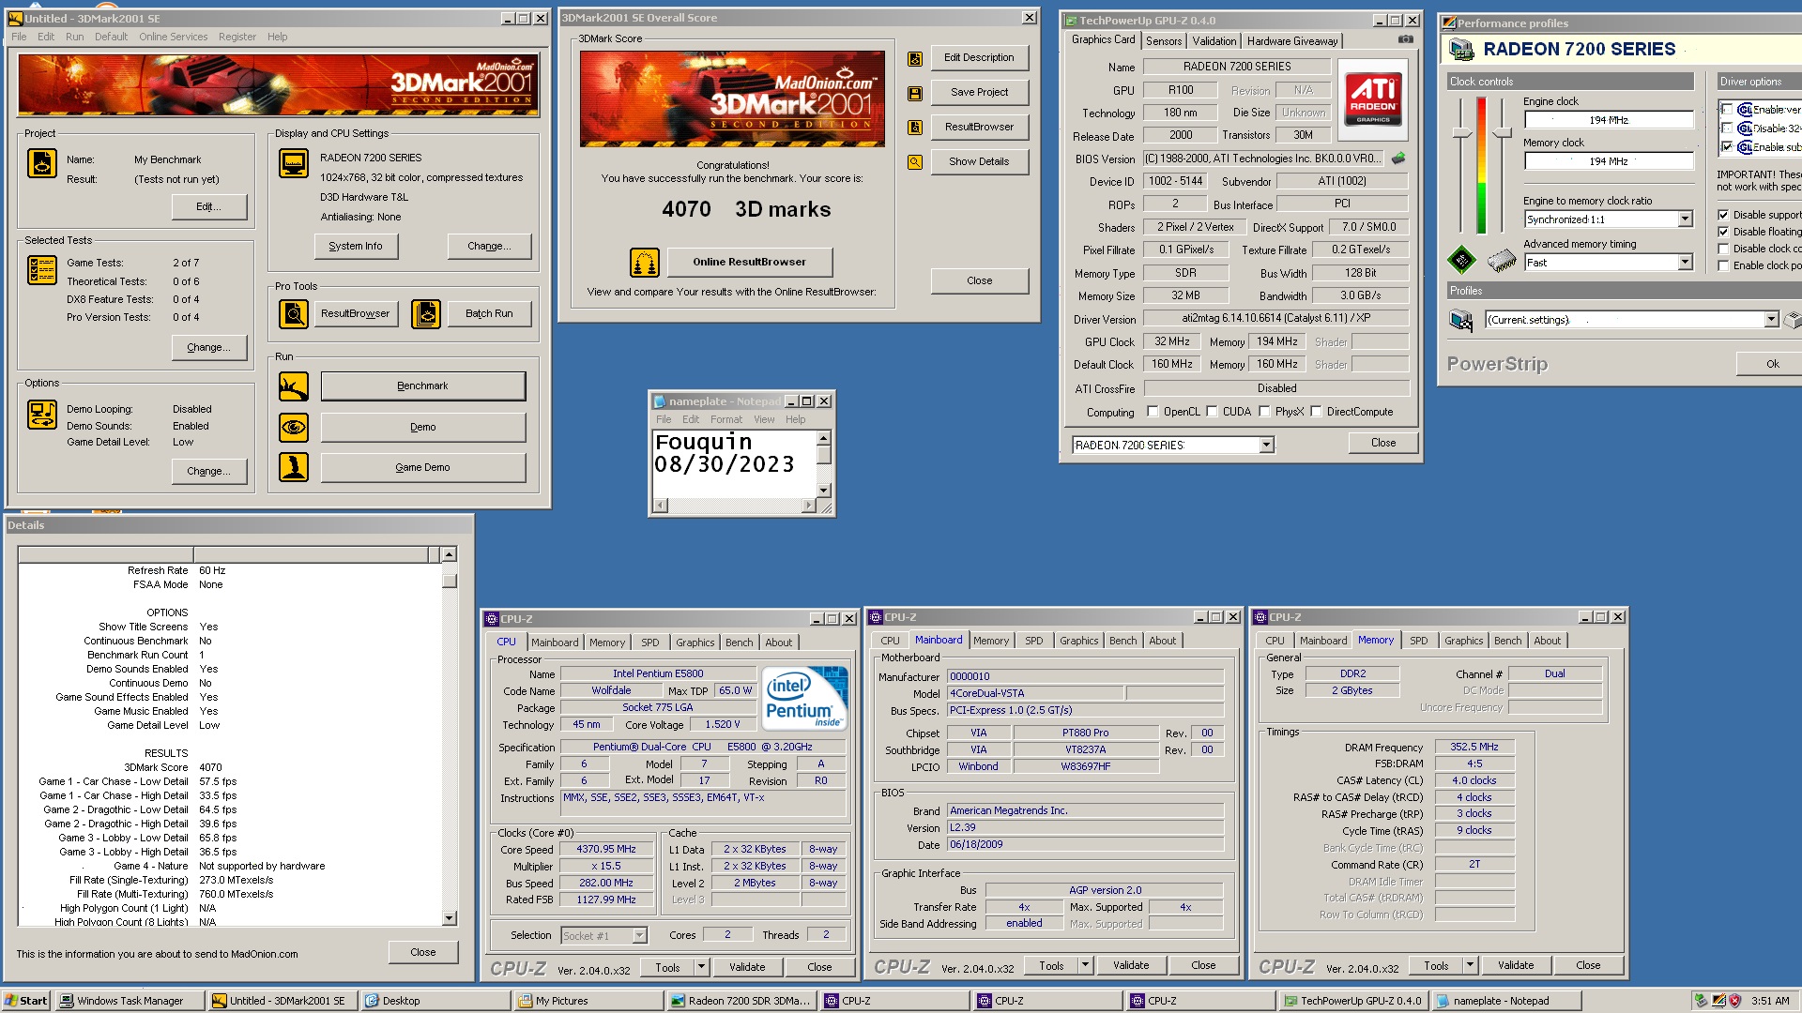Viewport: 1802px width, 1013px height.
Task: Click the icon beside the score window ResultBrowser button
Action: click(915, 128)
